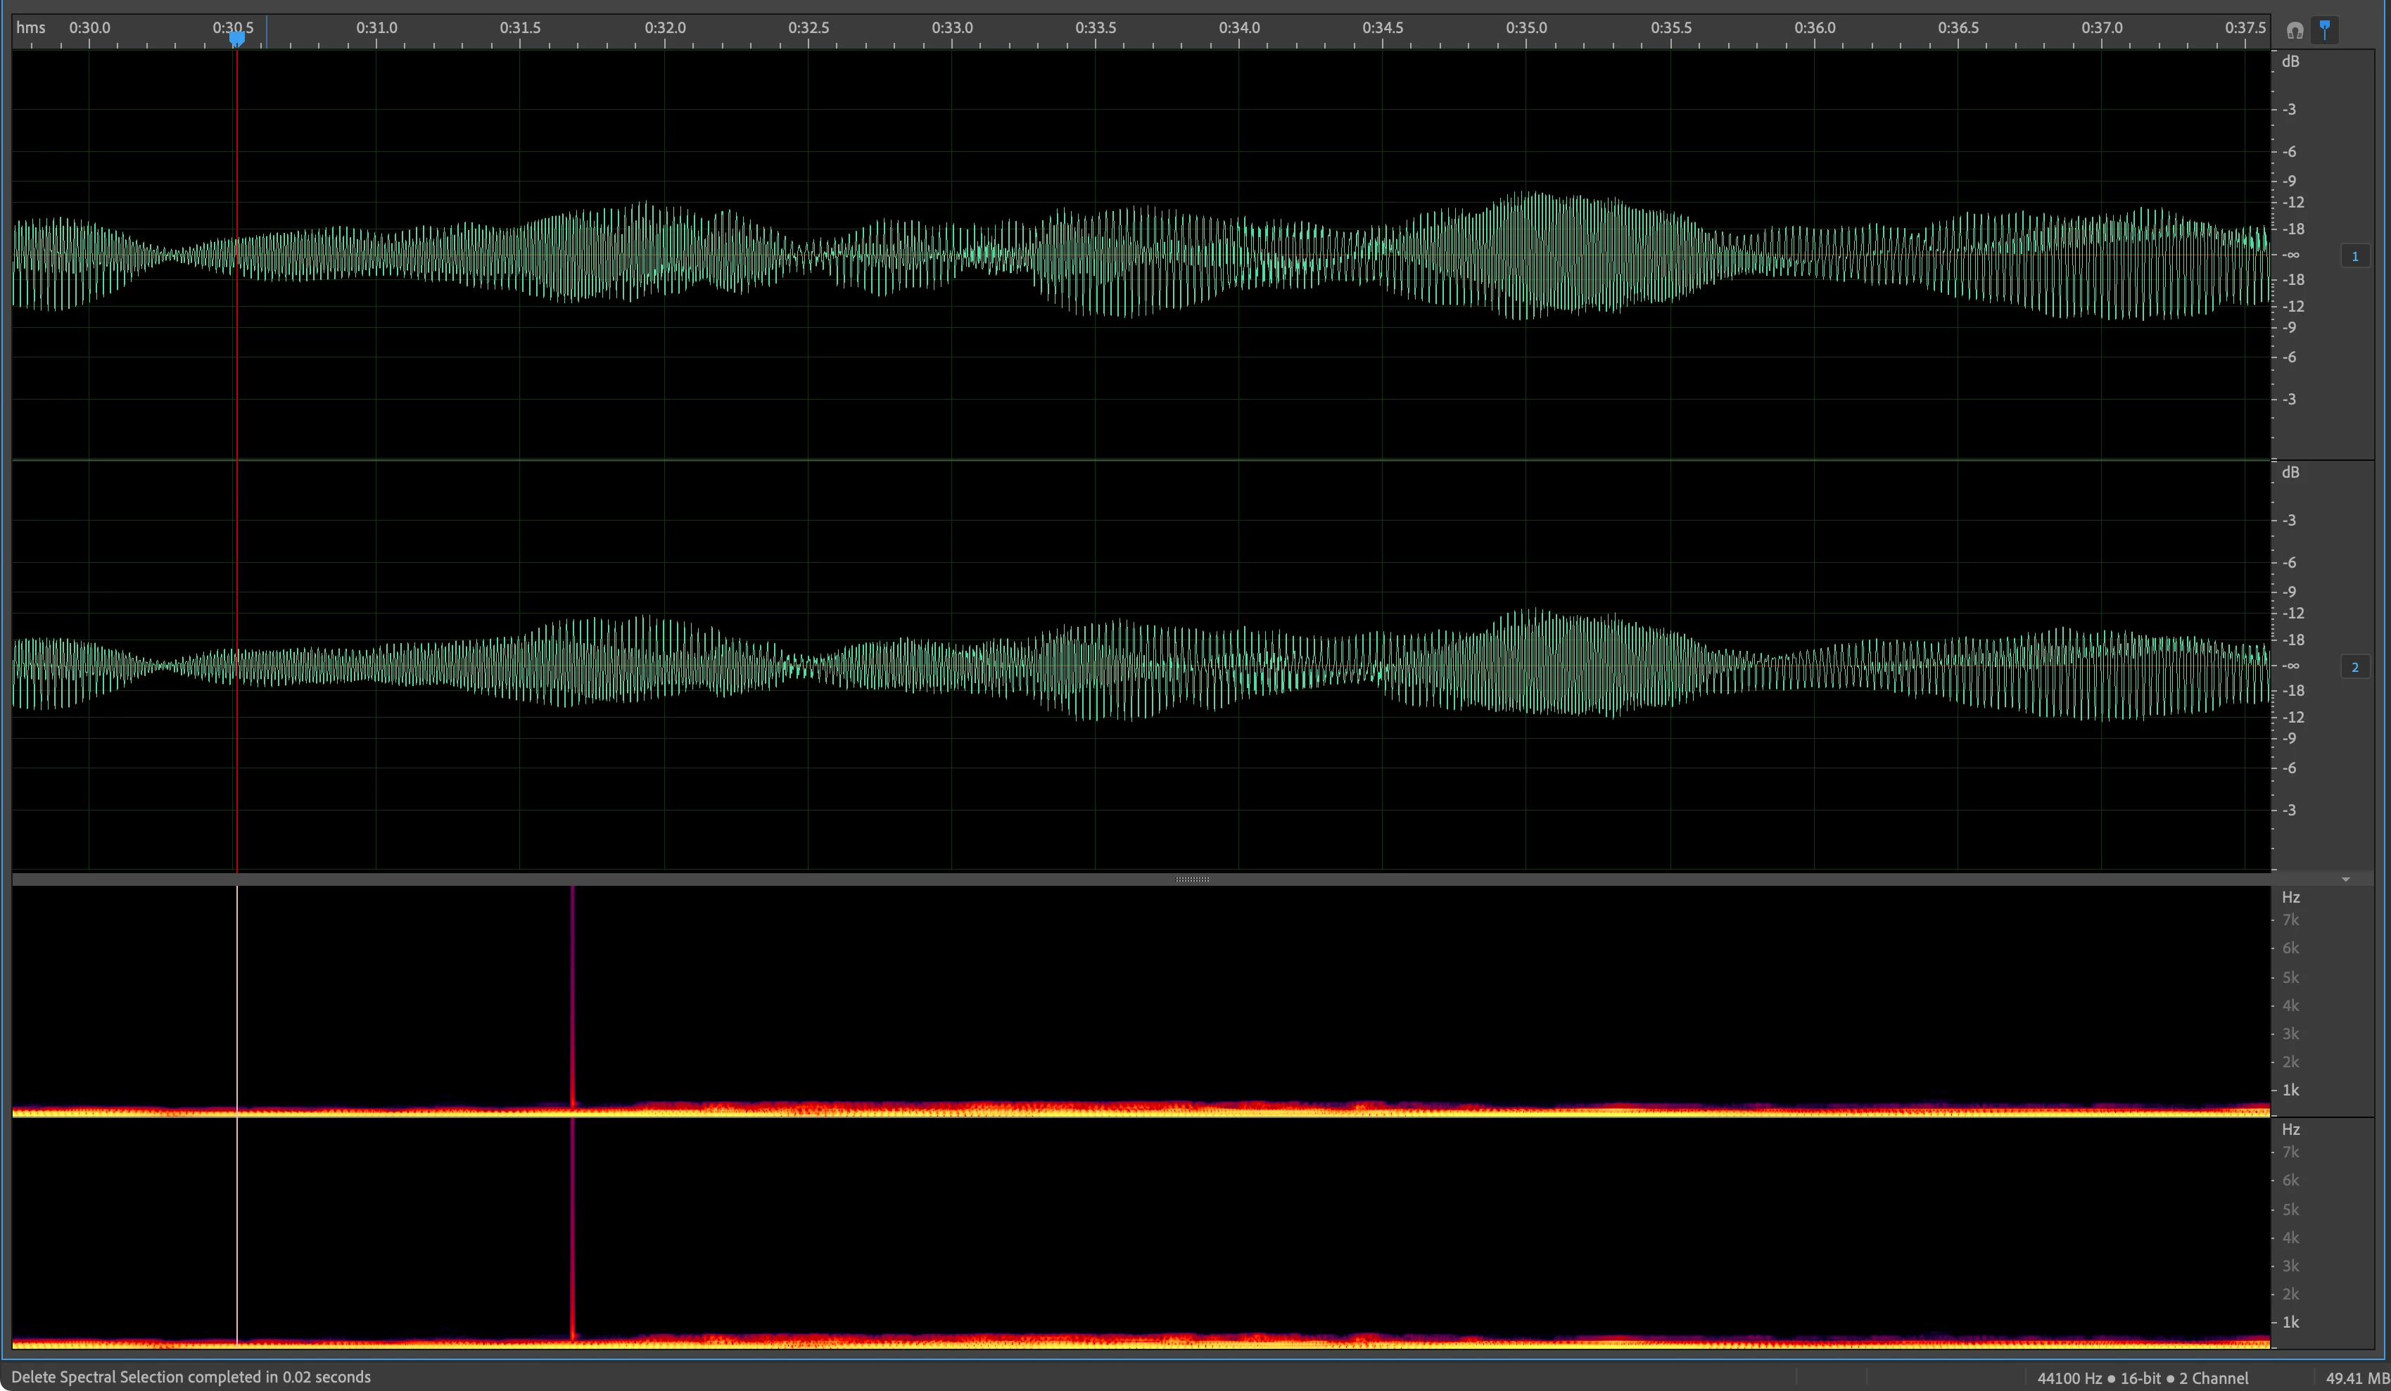Click the 0:36.0 ruler mark

tap(1814, 27)
